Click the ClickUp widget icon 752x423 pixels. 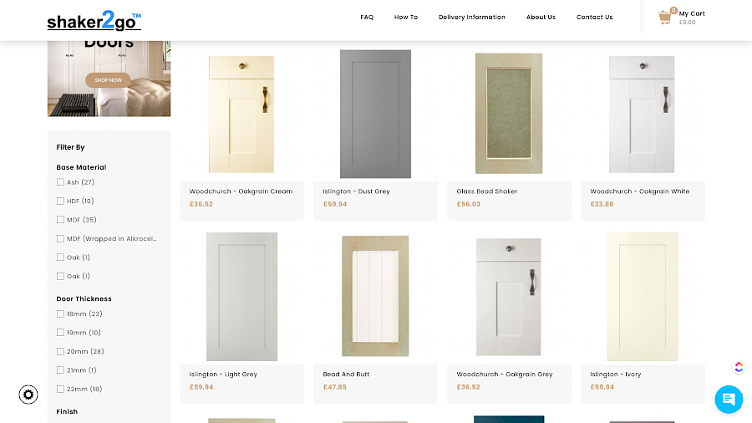(739, 367)
